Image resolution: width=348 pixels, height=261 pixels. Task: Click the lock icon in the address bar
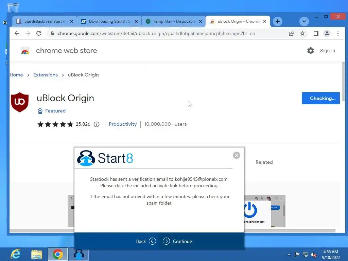coord(52,34)
